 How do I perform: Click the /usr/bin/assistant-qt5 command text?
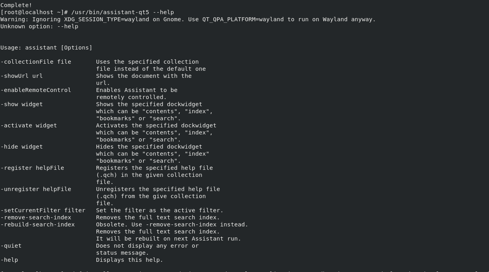tap(110, 12)
